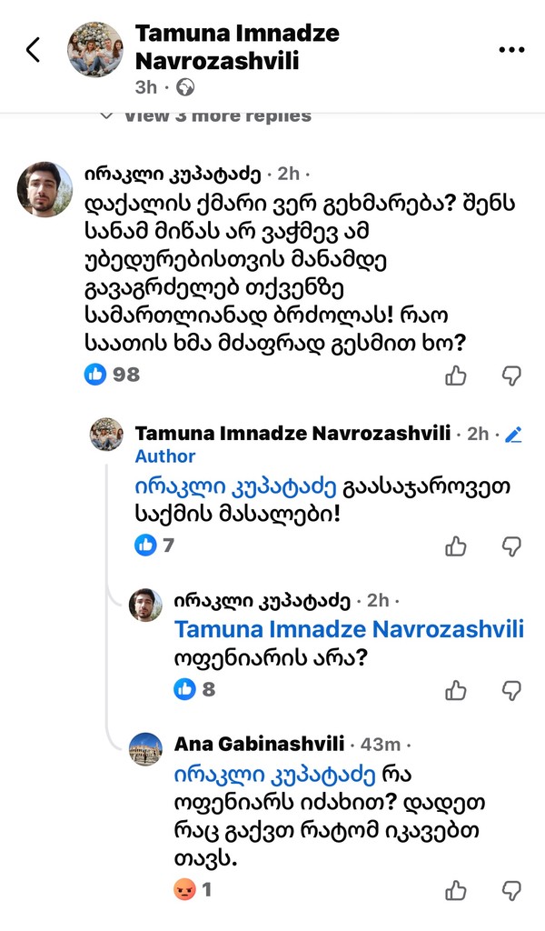This screenshot has width=545, height=931.
Task: Like the reply with 8 reactions
Action: tap(456, 690)
